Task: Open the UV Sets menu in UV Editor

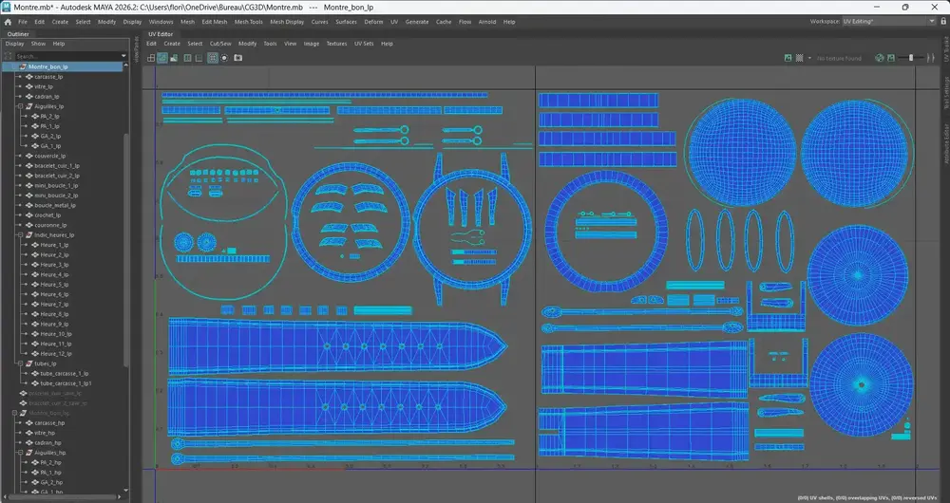Action: tap(364, 44)
